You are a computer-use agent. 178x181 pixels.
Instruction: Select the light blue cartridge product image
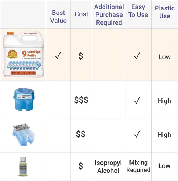(24, 134)
